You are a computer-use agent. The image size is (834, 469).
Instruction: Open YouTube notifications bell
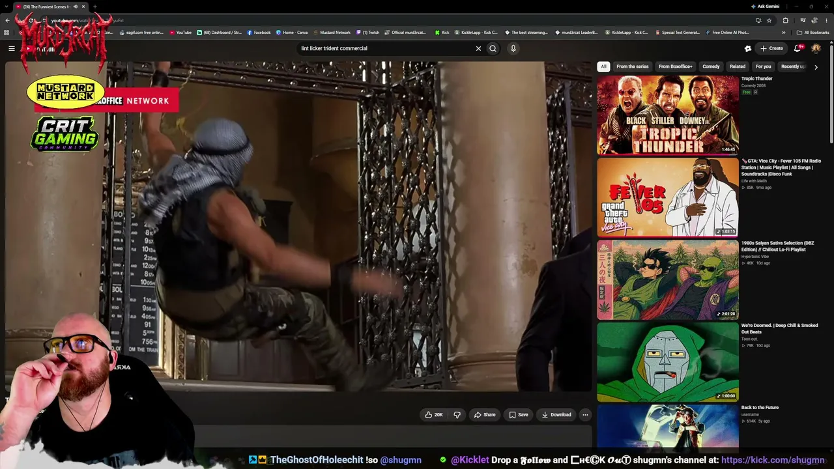pyautogui.click(x=798, y=48)
